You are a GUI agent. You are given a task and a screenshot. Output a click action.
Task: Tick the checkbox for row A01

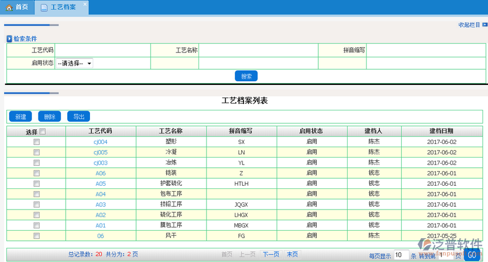pos(36,225)
